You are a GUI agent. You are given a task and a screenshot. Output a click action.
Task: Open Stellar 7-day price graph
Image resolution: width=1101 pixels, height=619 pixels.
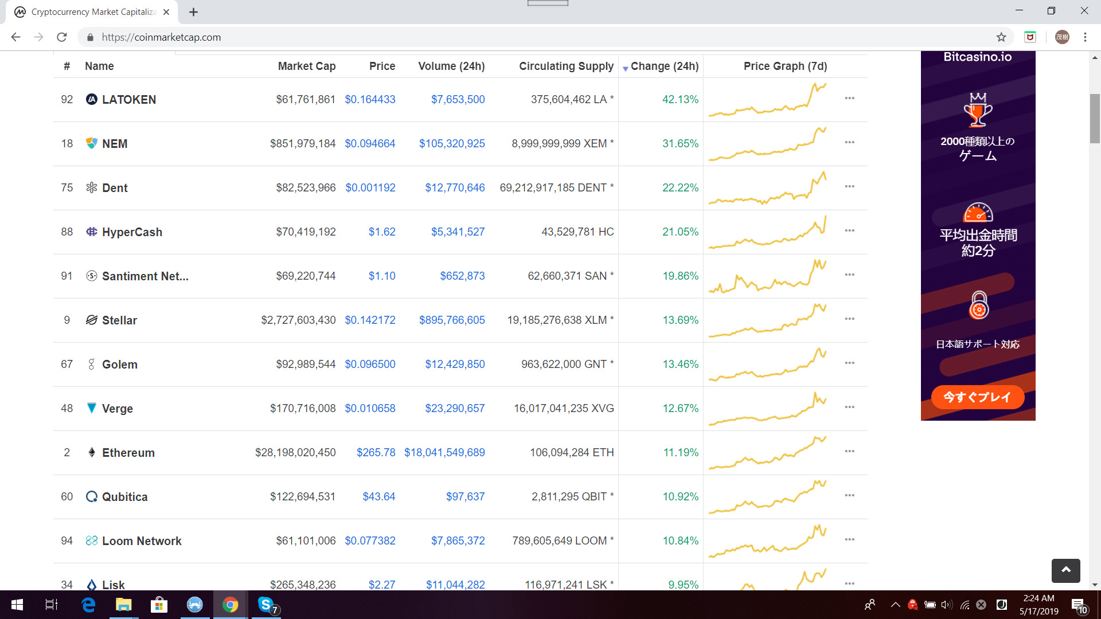coord(768,320)
